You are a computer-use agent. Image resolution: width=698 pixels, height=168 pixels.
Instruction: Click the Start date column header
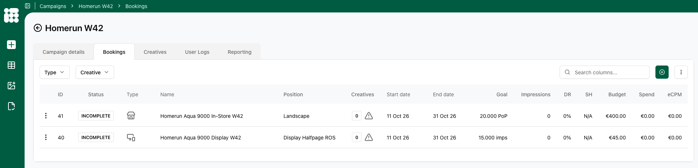(x=399, y=94)
